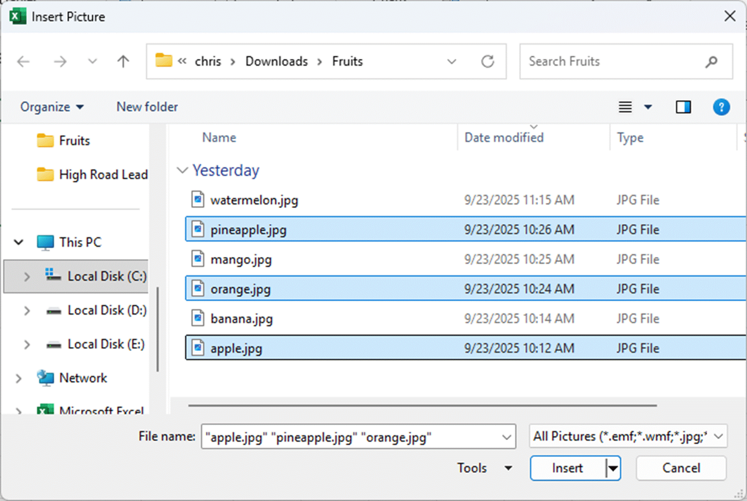Go up one folder level
Viewport: 747px width, 501px height.
pyautogui.click(x=123, y=62)
